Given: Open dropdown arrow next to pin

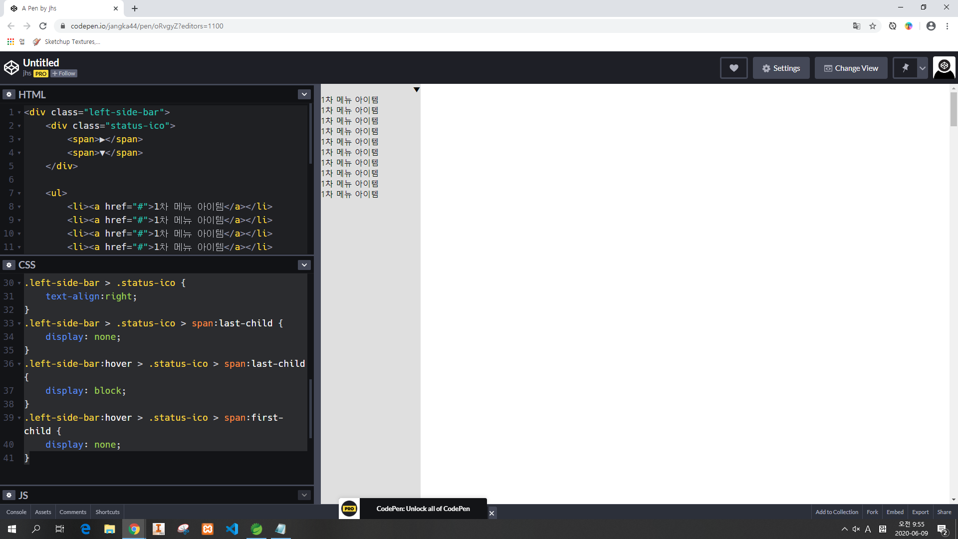Looking at the screenshot, I should (x=923, y=68).
